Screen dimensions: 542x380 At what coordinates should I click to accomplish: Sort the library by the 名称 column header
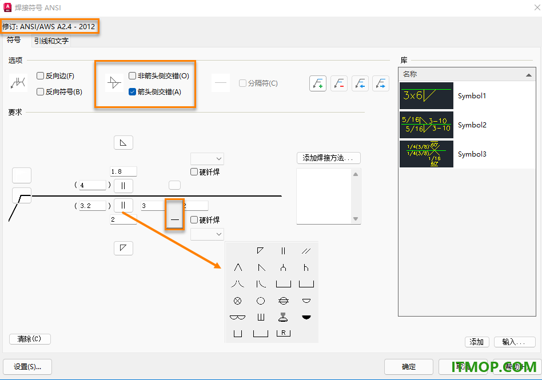pyautogui.click(x=467, y=74)
